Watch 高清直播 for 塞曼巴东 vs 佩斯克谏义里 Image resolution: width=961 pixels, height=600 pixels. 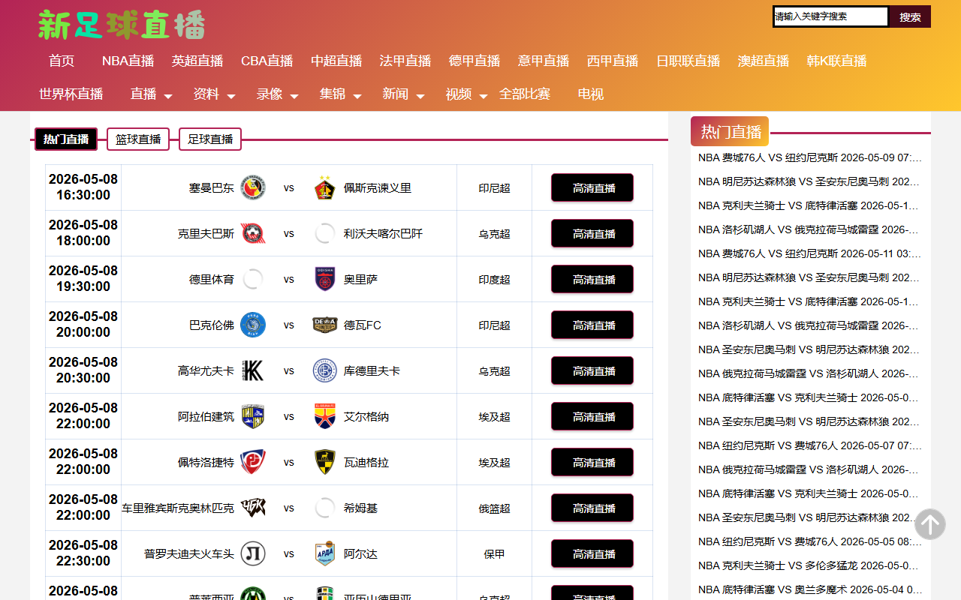click(x=592, y=187)
